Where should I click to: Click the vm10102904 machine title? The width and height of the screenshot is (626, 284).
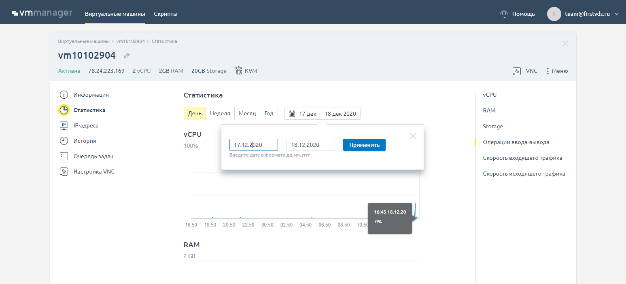pyautogui.click(x=87, y=55)
